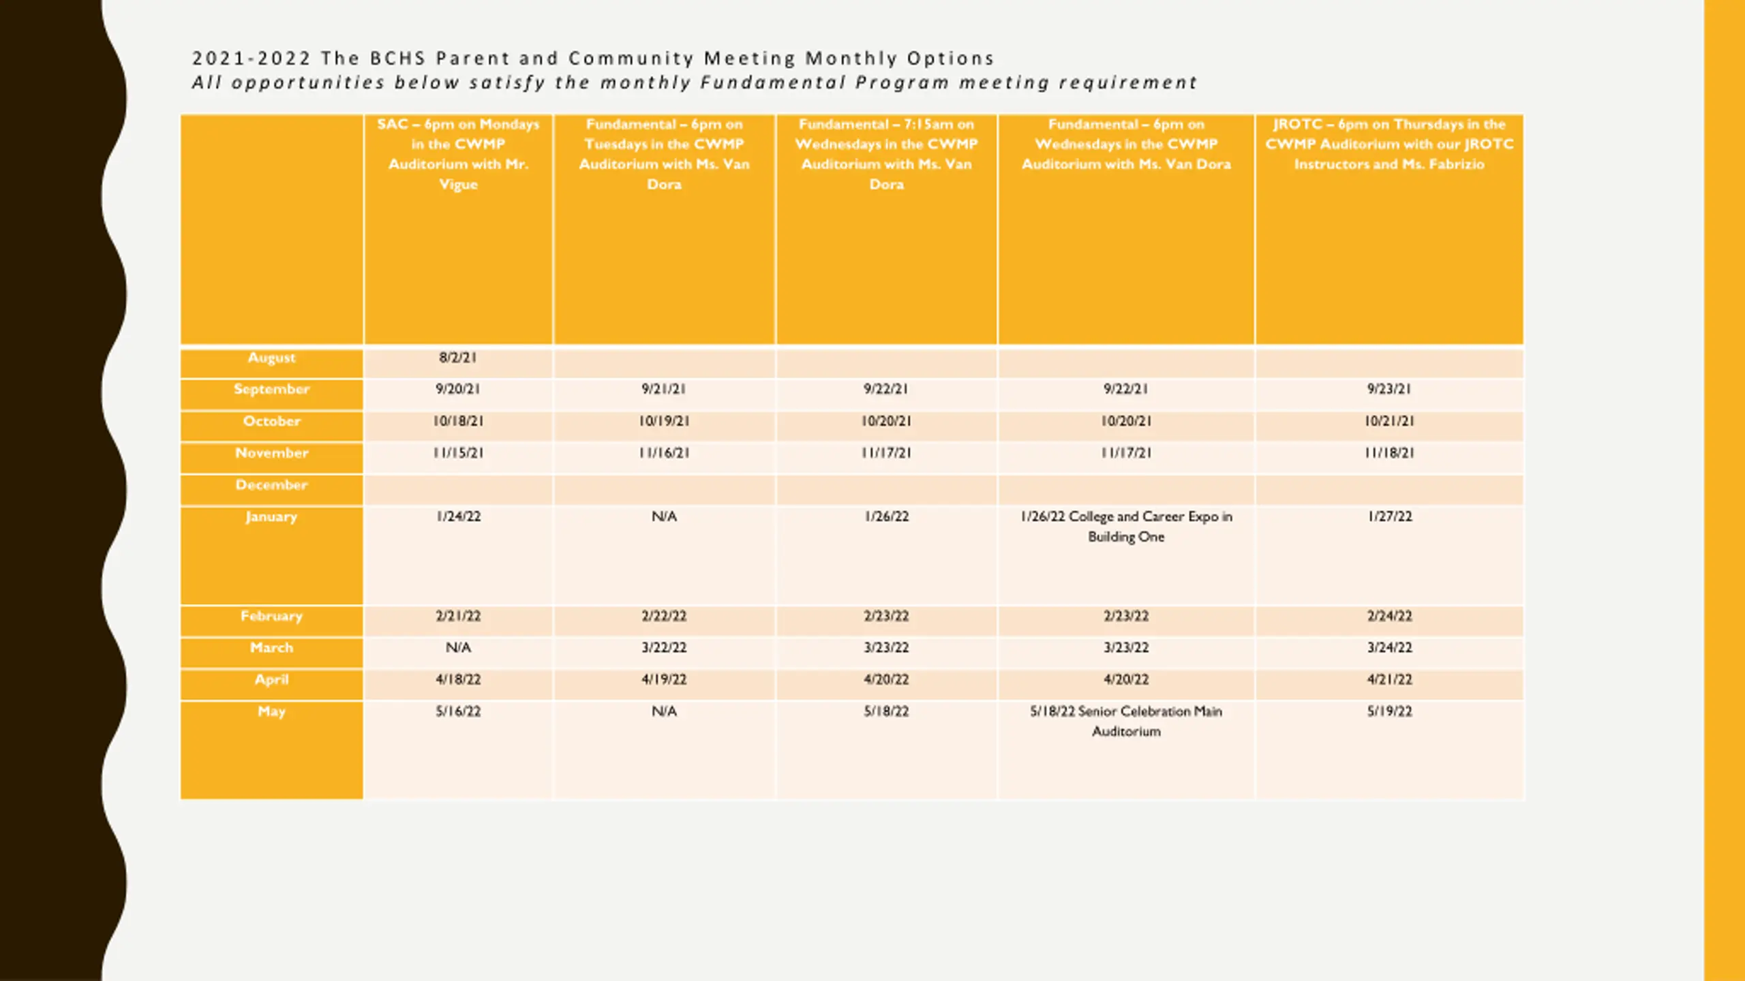Image resolution: width=1745 pixels, height=981 pixels.
Task: Select the 9/23/21 cell
Action: coord(1389,394)
